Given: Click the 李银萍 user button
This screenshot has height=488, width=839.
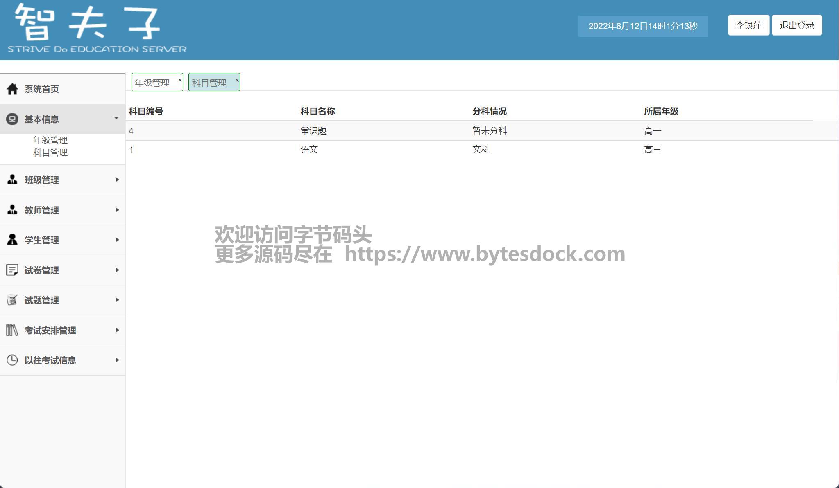Looking at the screenshot, I should [748, 25].
